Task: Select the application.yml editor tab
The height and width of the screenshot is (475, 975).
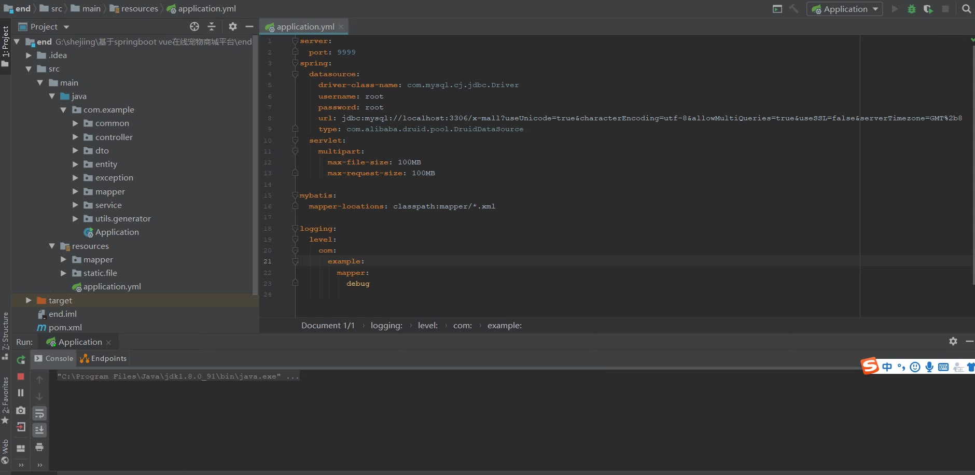Action: pyautogui.click(x=304, y=26)
